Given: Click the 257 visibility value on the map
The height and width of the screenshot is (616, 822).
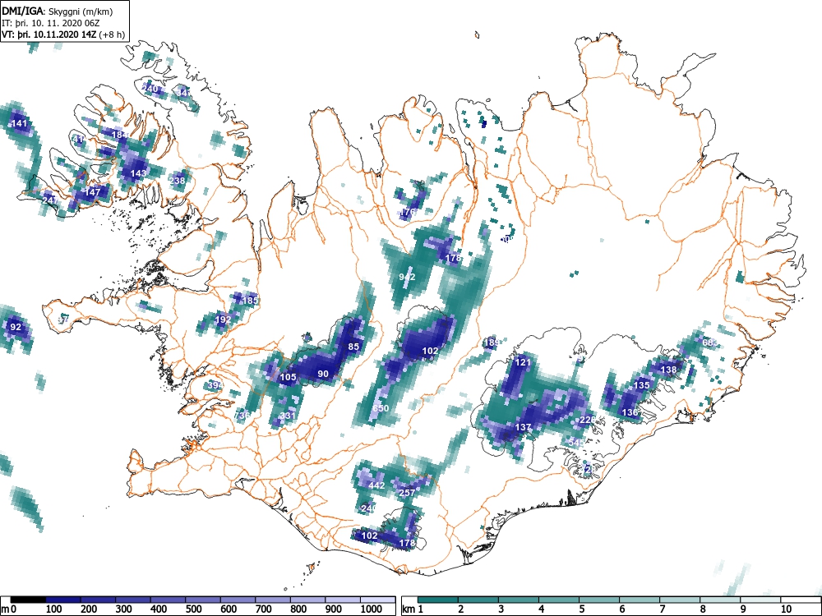Looking at the screenshot, I should point(407,493).
